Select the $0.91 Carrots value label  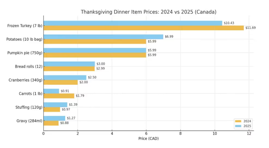65,91
